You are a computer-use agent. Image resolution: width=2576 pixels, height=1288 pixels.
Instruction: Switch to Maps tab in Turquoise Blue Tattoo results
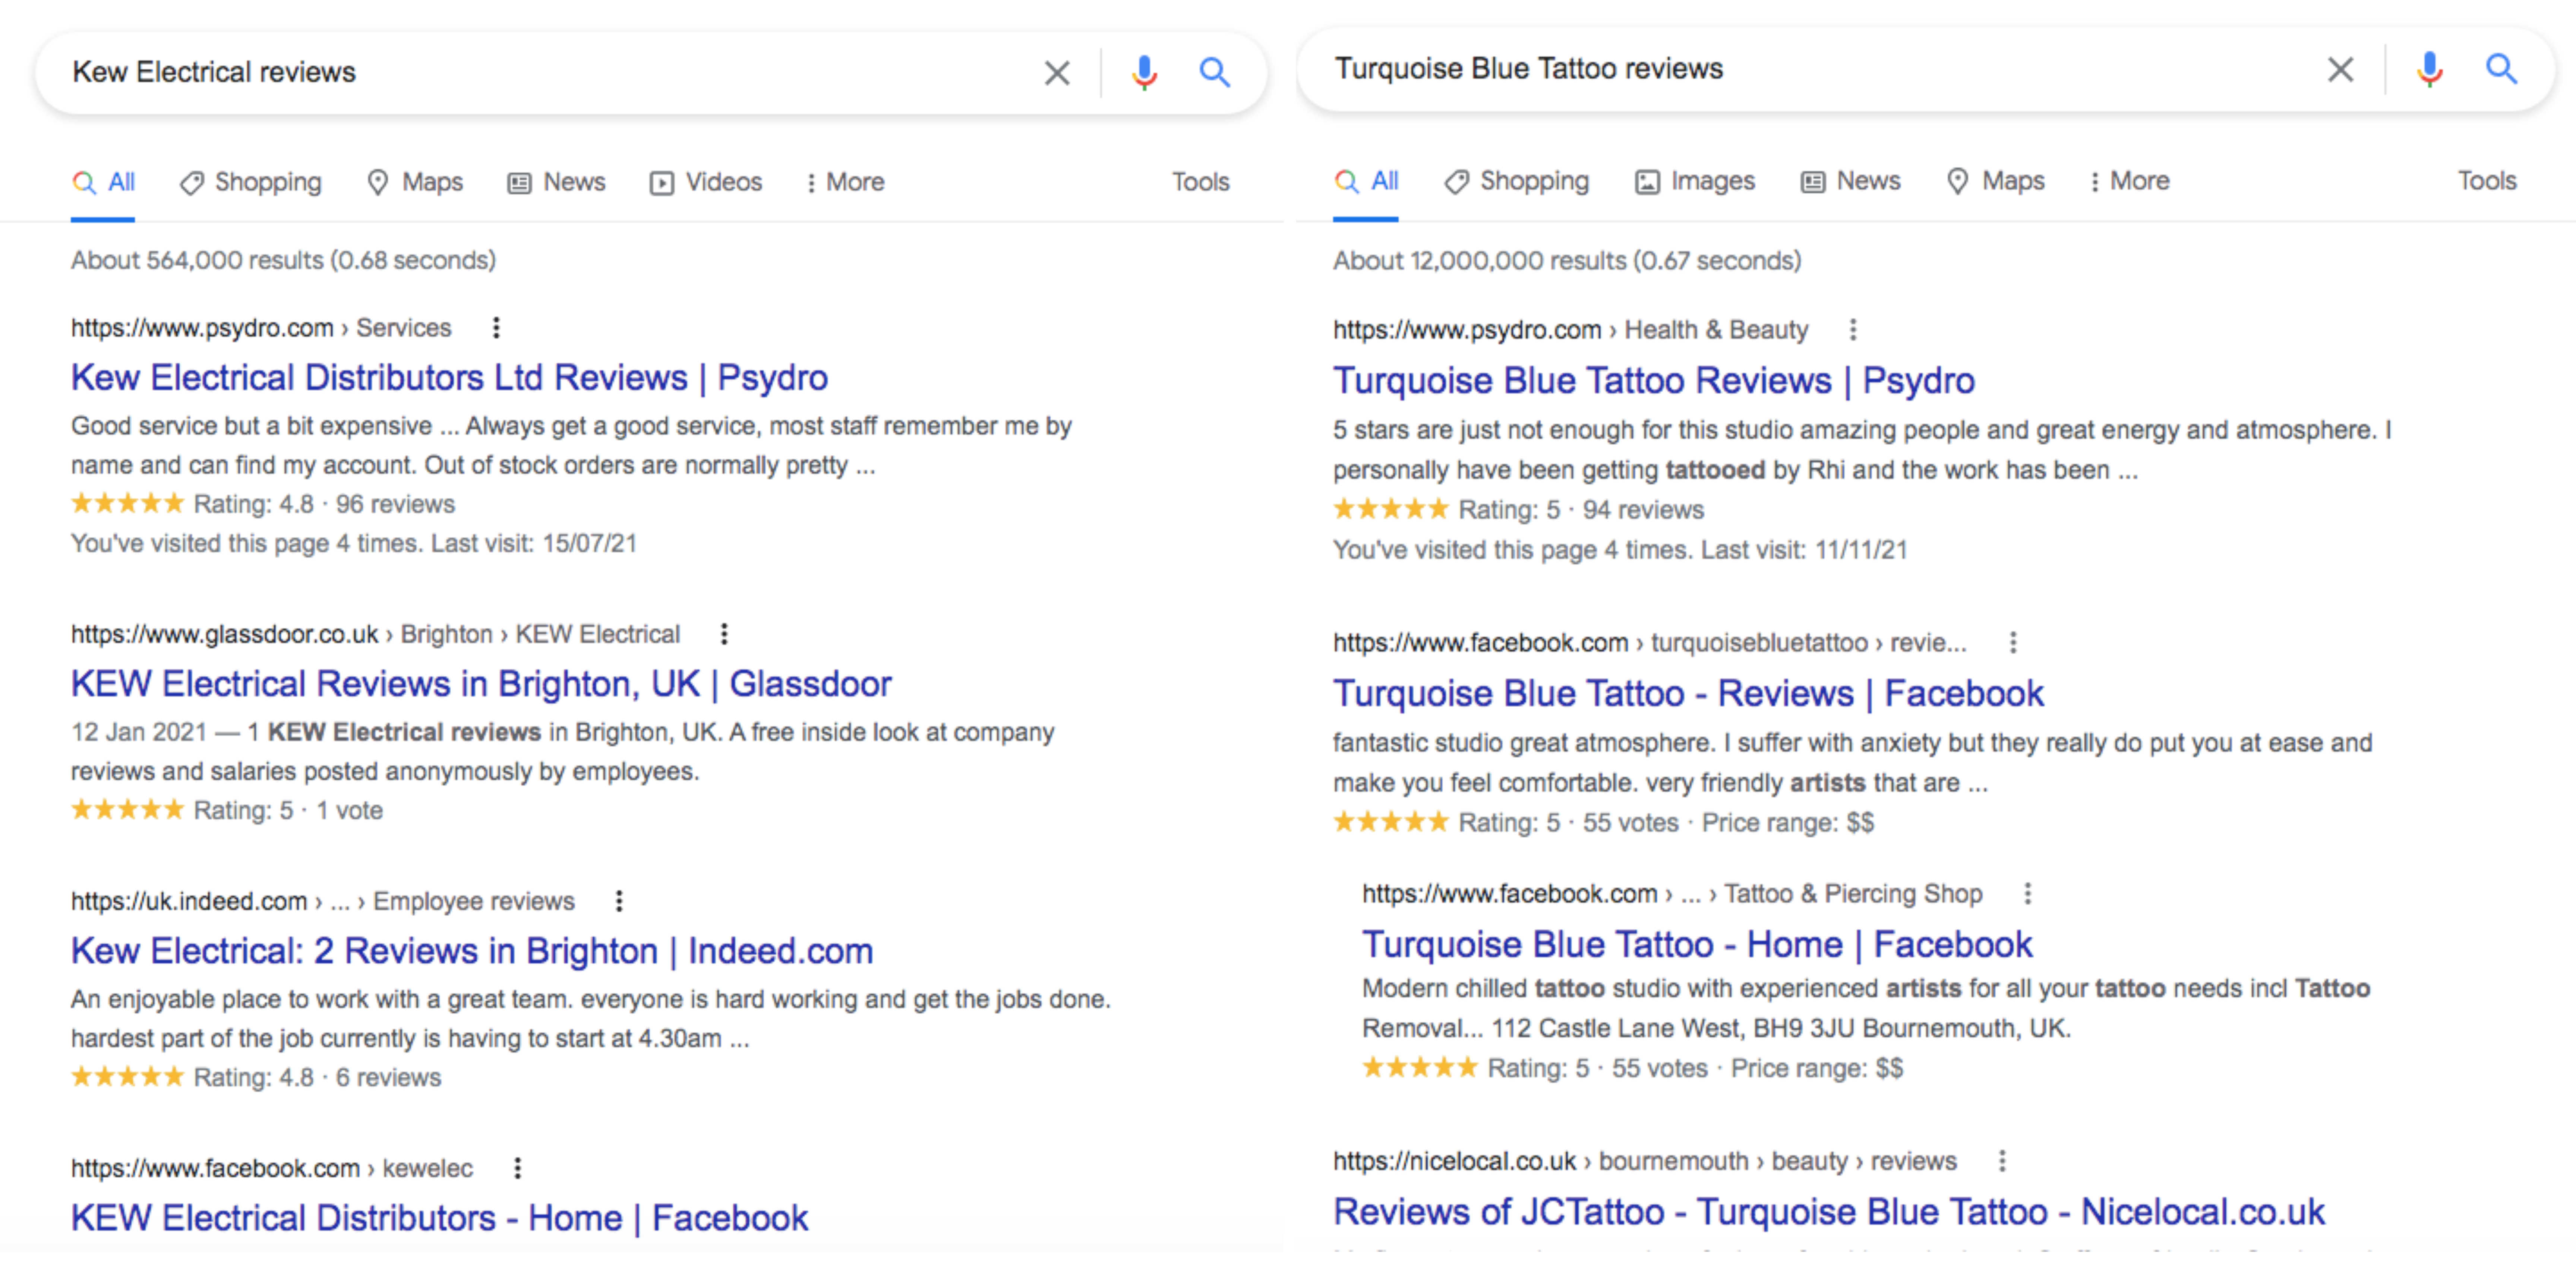(x=1996, y=181)
